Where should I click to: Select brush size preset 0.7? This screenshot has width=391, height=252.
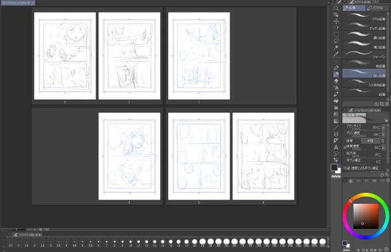[x=10, y=243]
